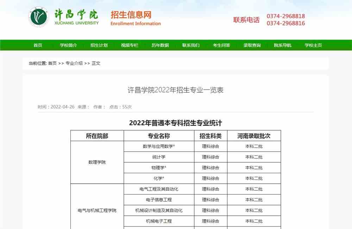
Task: Click the 招生科类 column header
Action: point(210,136)
